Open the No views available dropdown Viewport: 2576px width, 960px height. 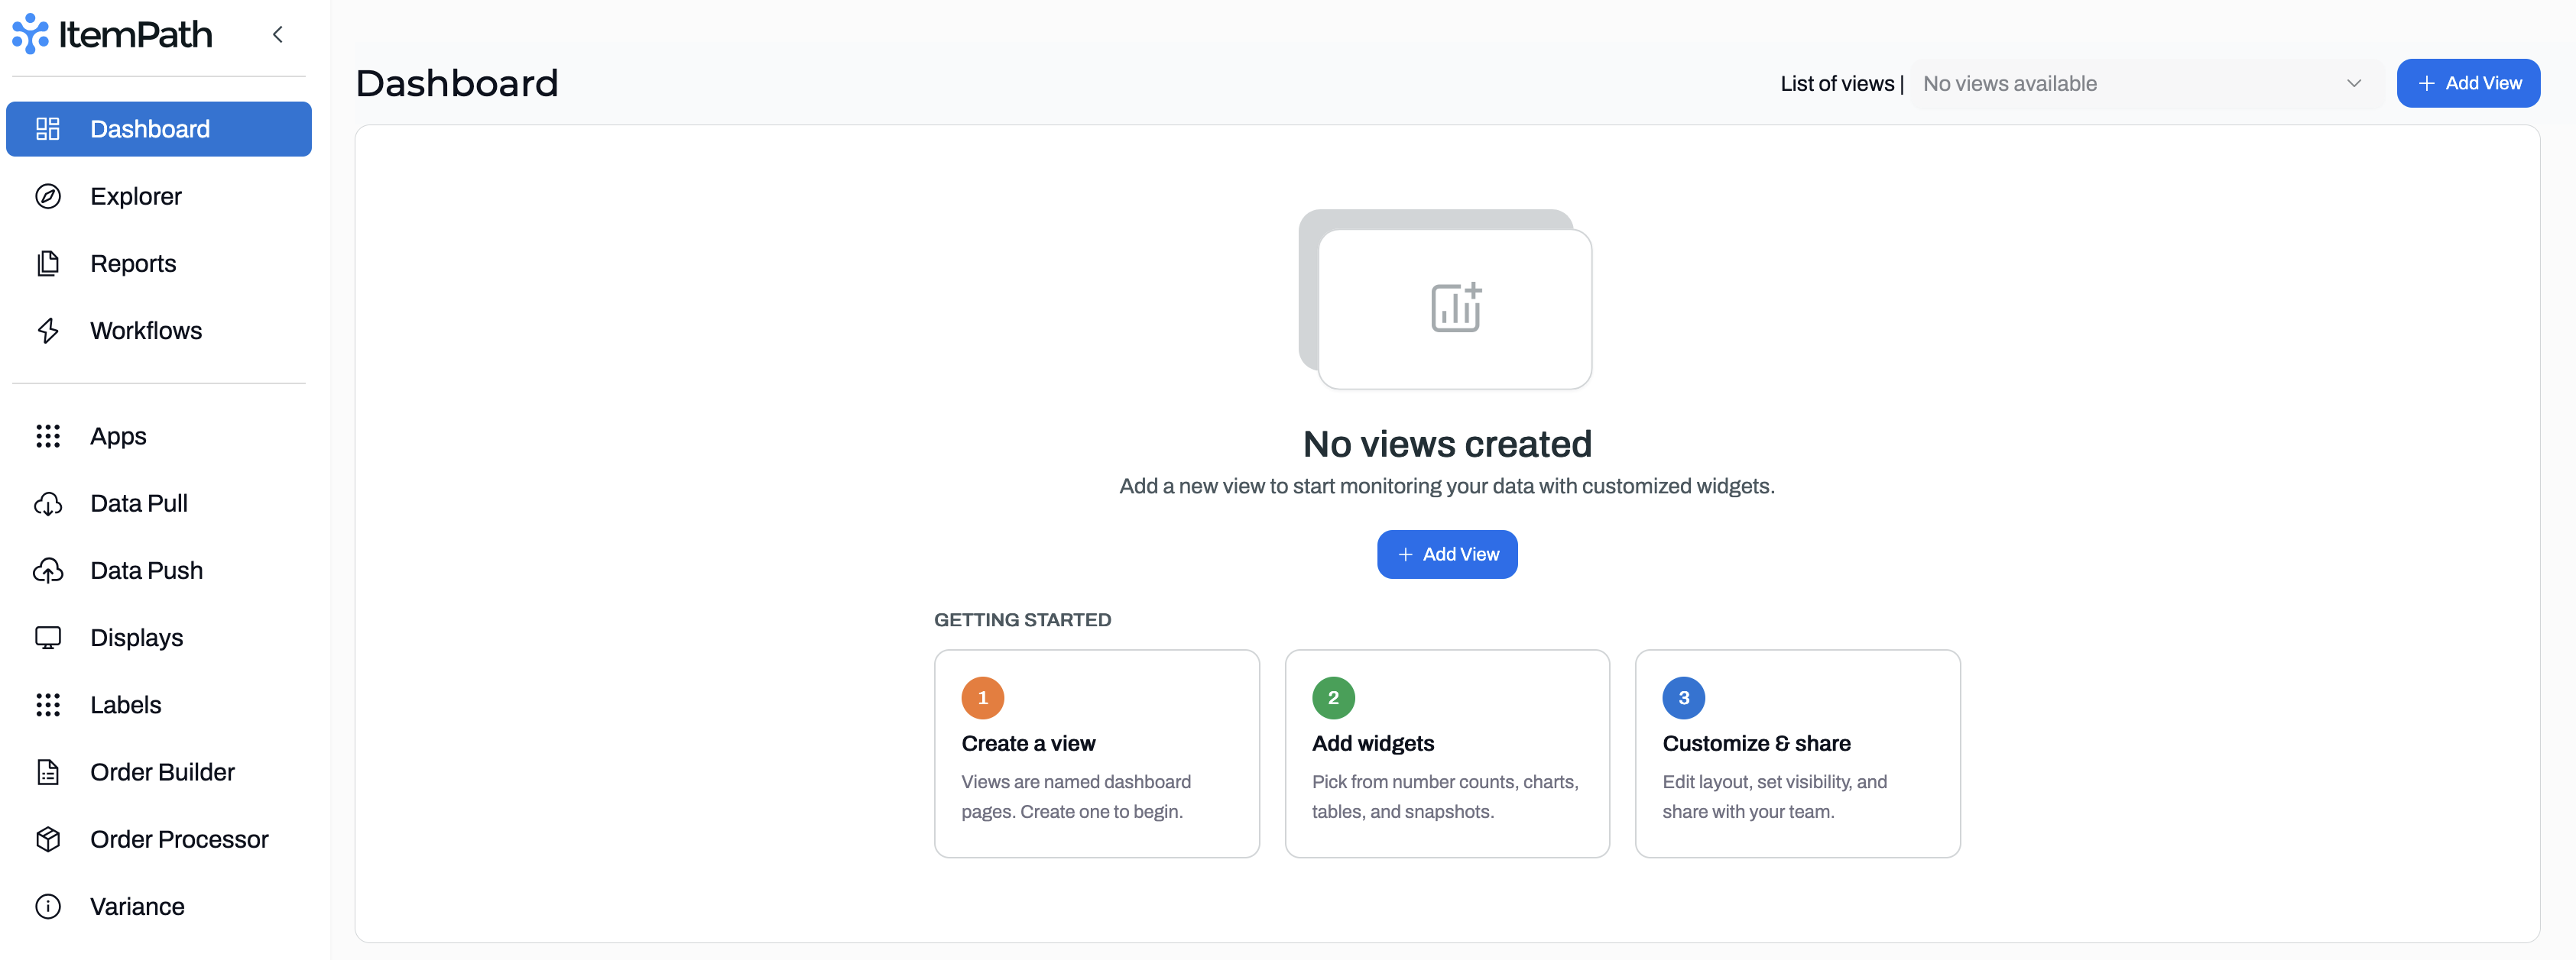[x=2146, y=84]
